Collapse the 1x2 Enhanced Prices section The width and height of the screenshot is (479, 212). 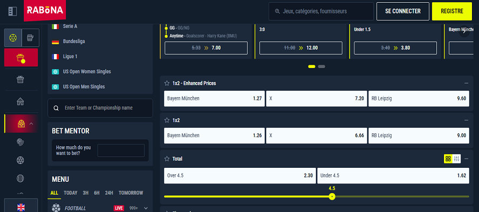click(x=466, y=83)
